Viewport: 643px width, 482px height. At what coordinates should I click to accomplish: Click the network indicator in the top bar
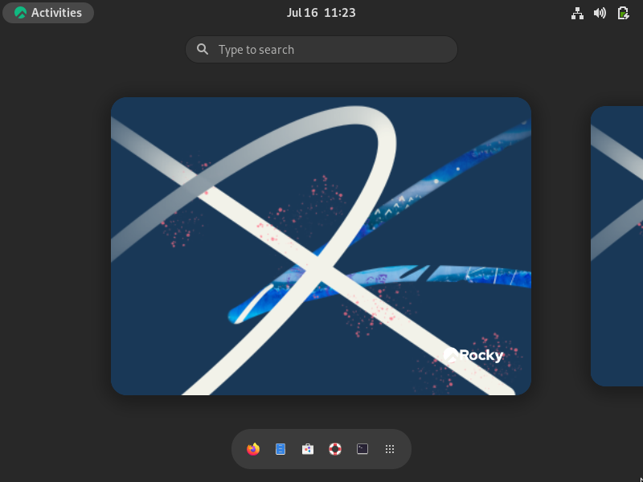click(x=577, y=13)
